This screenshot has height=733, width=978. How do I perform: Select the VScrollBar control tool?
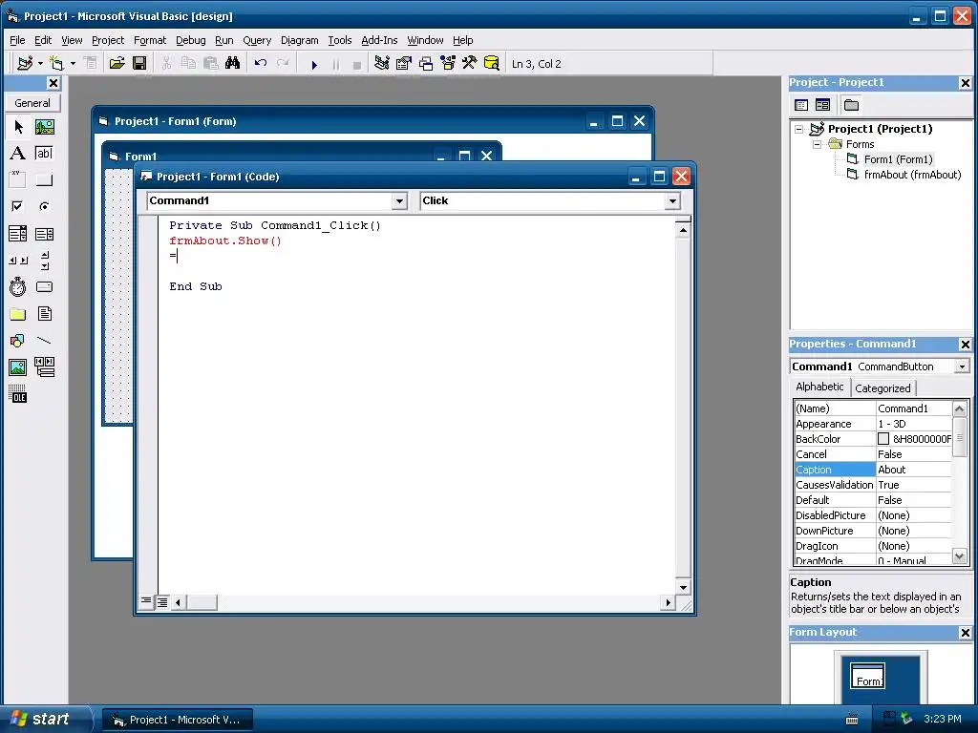[44, 260]
